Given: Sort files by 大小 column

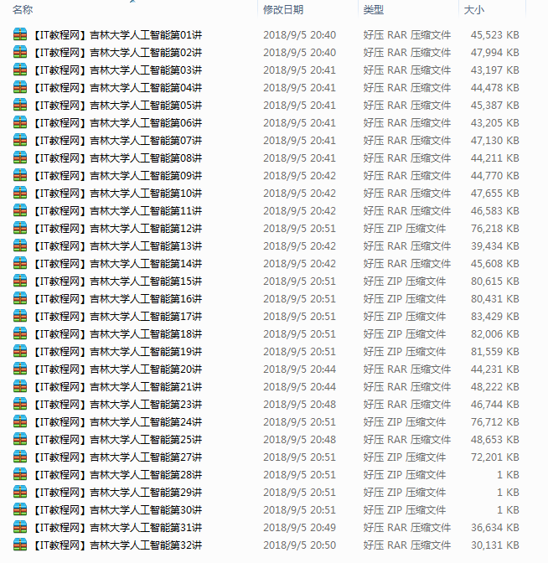Looking at the screenshot, I should point(474,9).
